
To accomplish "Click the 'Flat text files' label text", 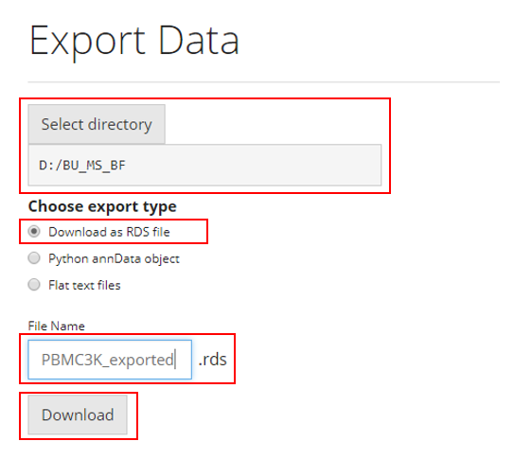I will (84, 285).
